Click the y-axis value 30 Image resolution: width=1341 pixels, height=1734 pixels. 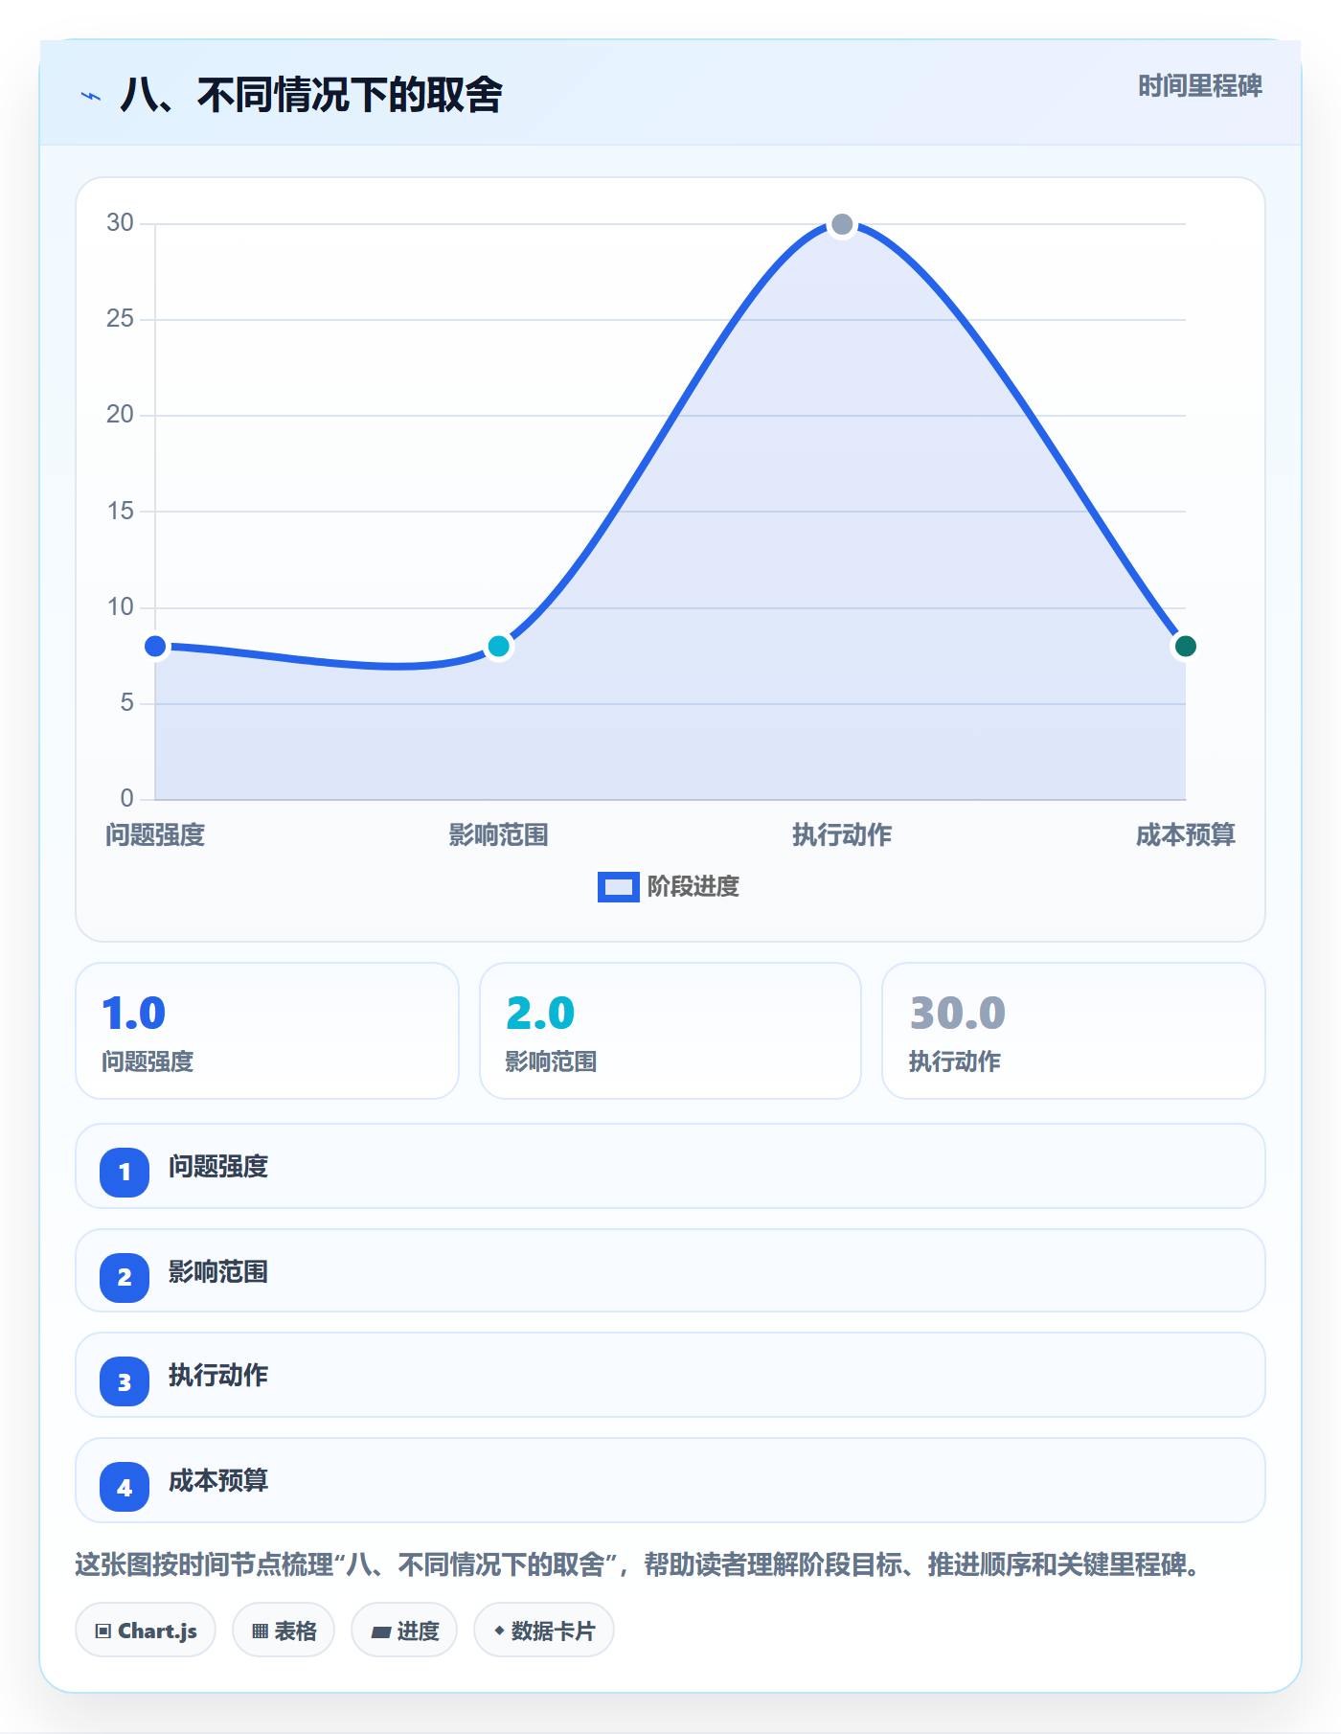point(120,223)
